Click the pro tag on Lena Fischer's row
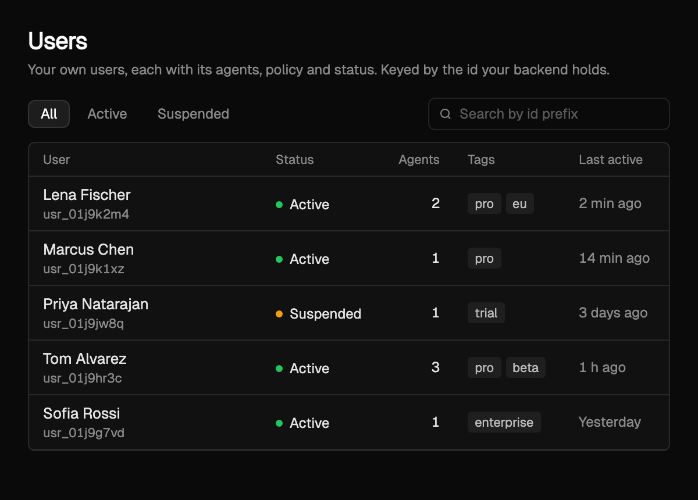698x500 pixels. [485, 204]
